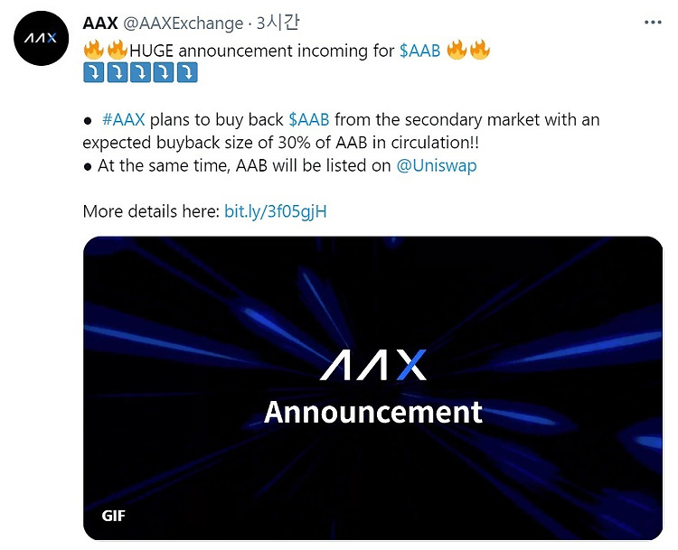Click the Announcement text in the GIF

(373, 412)
